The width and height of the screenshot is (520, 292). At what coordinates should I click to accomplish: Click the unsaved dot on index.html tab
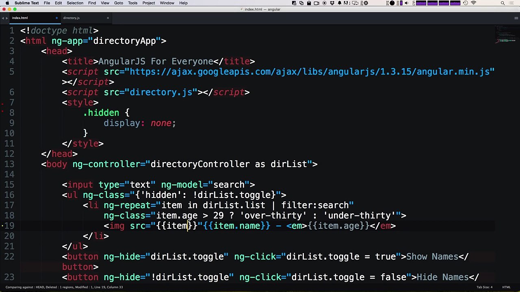57,18
